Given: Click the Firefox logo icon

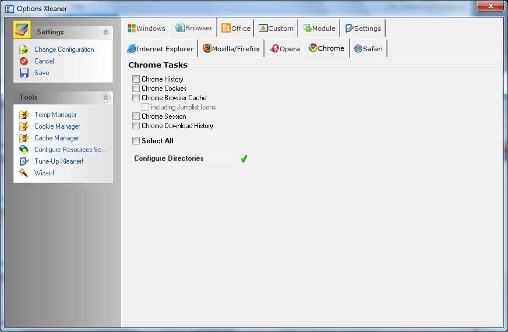Looking at the screenshot, I should 207,48.
